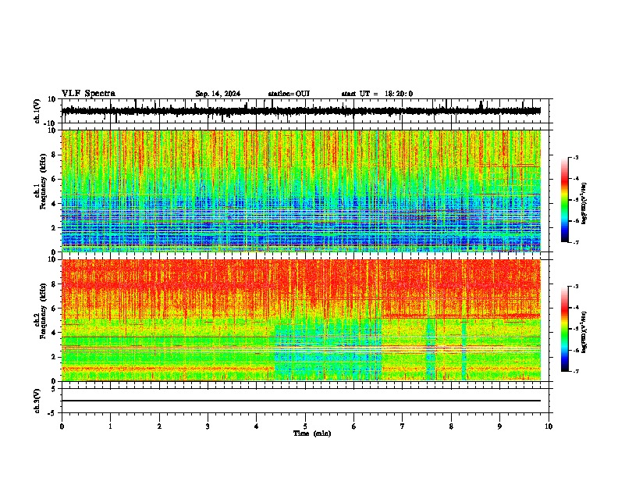Image resolution: width=618 pixels, height=478 pixels.
Task: Click the 'VLF Spectra' title text
Action: 88,94
